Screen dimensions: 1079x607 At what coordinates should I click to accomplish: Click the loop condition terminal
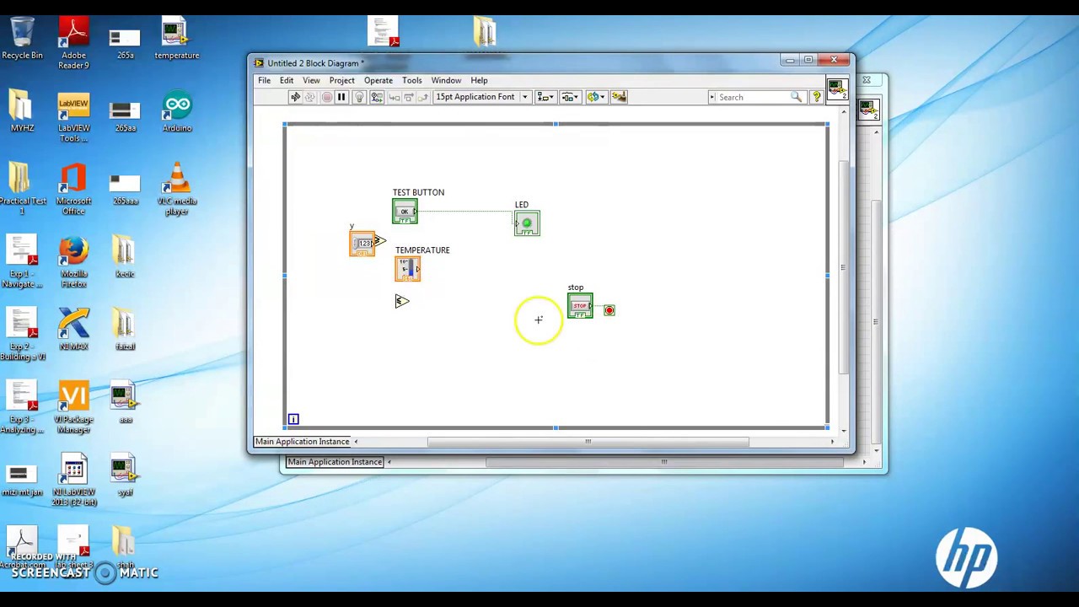click(609, 310)
